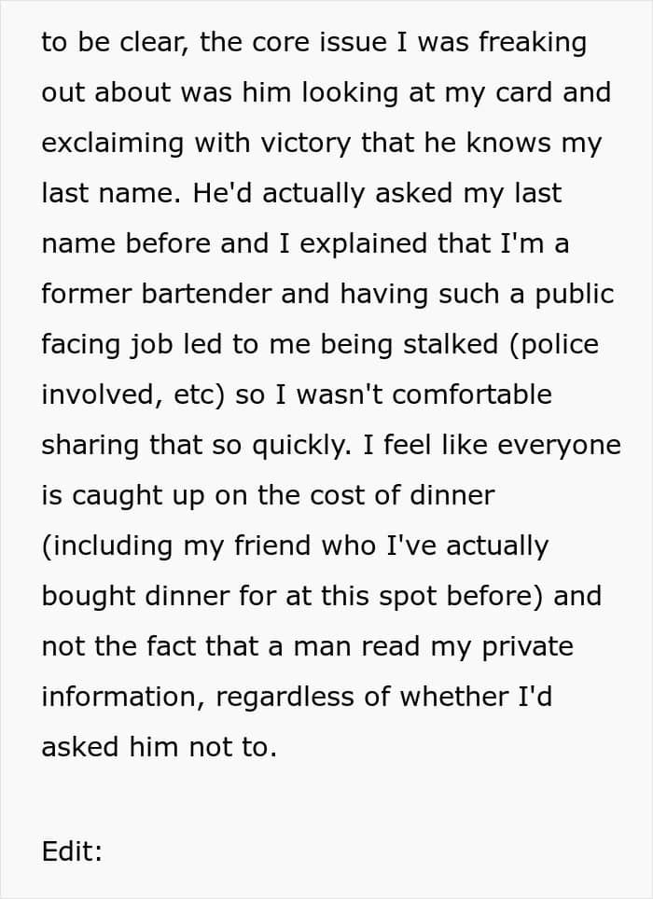Viewport: 653px width, 899px height.
Task: Click the phrase 'former bartender'
Action: (156, 294)
